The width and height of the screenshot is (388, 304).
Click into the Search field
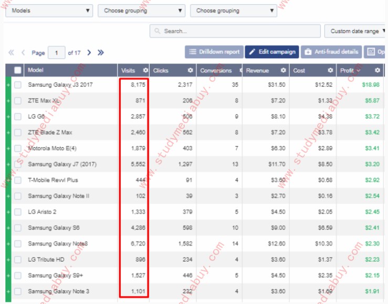235,31
